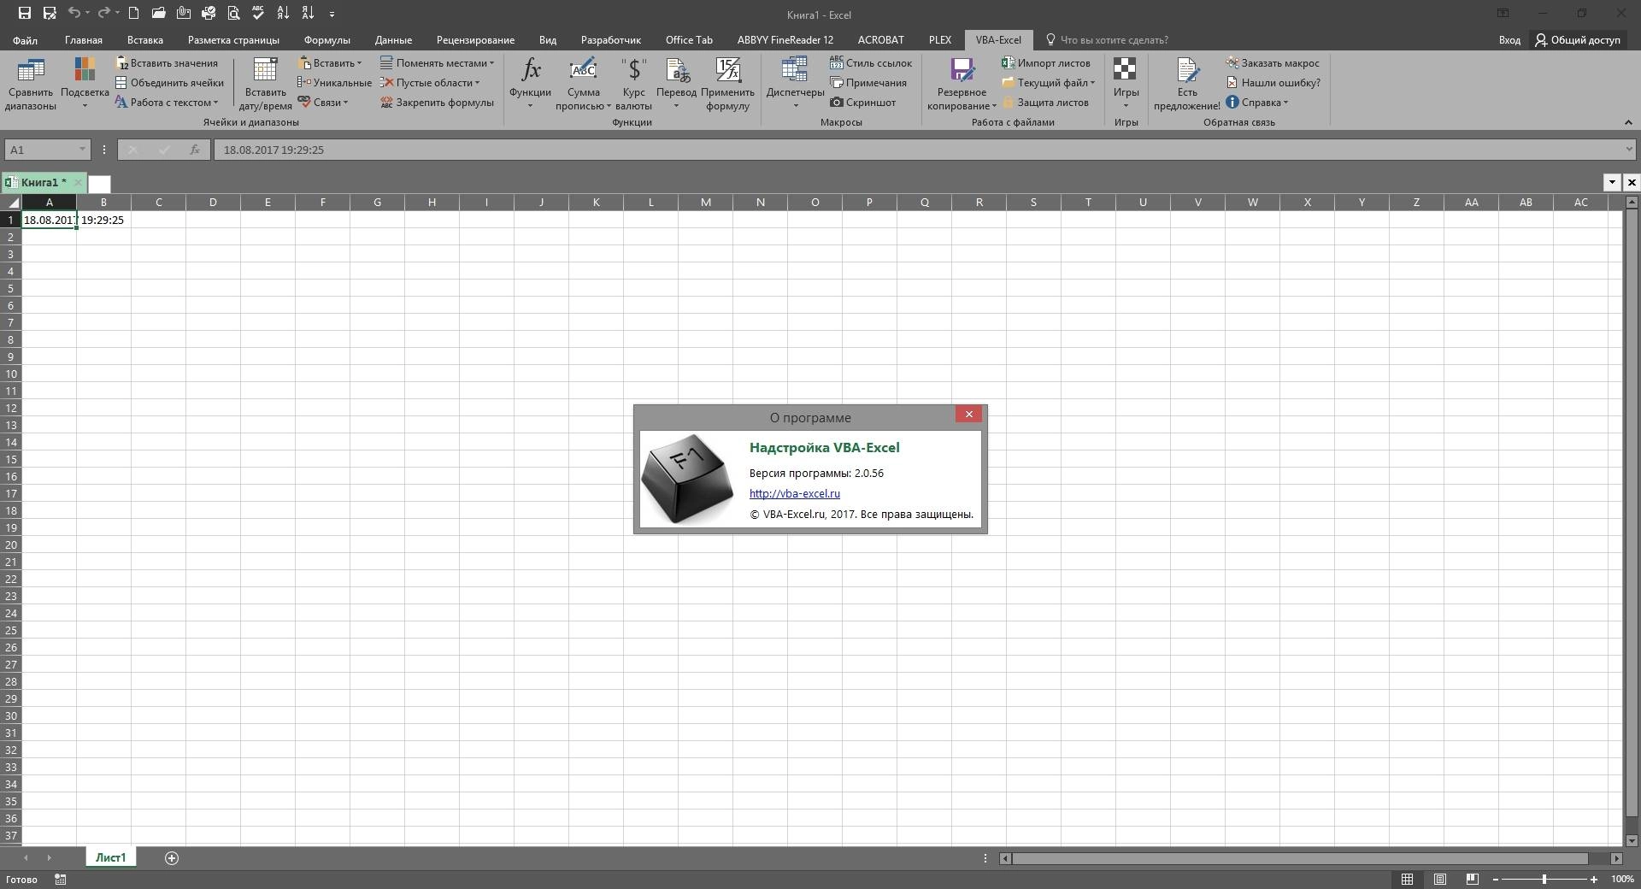Select column D header

tap(213, 203)
